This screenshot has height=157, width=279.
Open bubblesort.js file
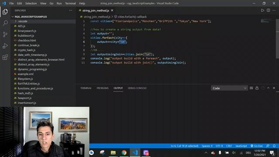(26, 36)
